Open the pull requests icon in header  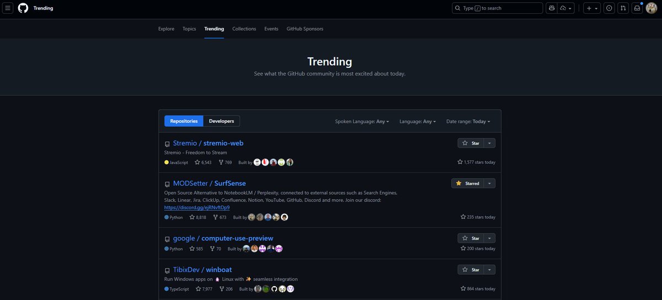tap(623, 8)
